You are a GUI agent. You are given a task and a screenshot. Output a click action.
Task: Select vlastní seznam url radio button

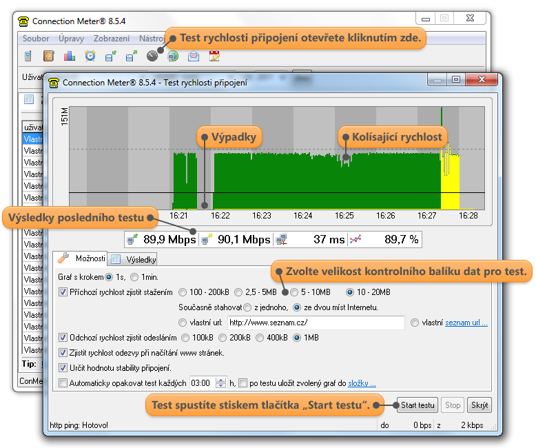pyautogui.click(x=415, y=323)
